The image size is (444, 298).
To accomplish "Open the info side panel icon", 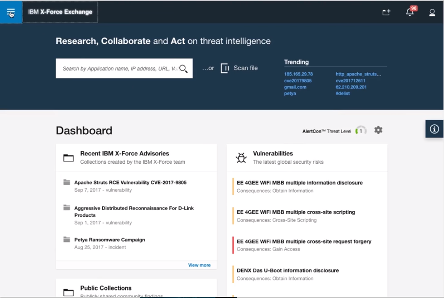I will click(x=434, y=129).
